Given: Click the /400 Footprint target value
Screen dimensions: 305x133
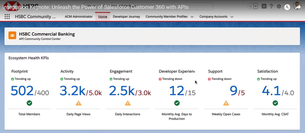Looking at the screenshot, I should click(42, 93).
